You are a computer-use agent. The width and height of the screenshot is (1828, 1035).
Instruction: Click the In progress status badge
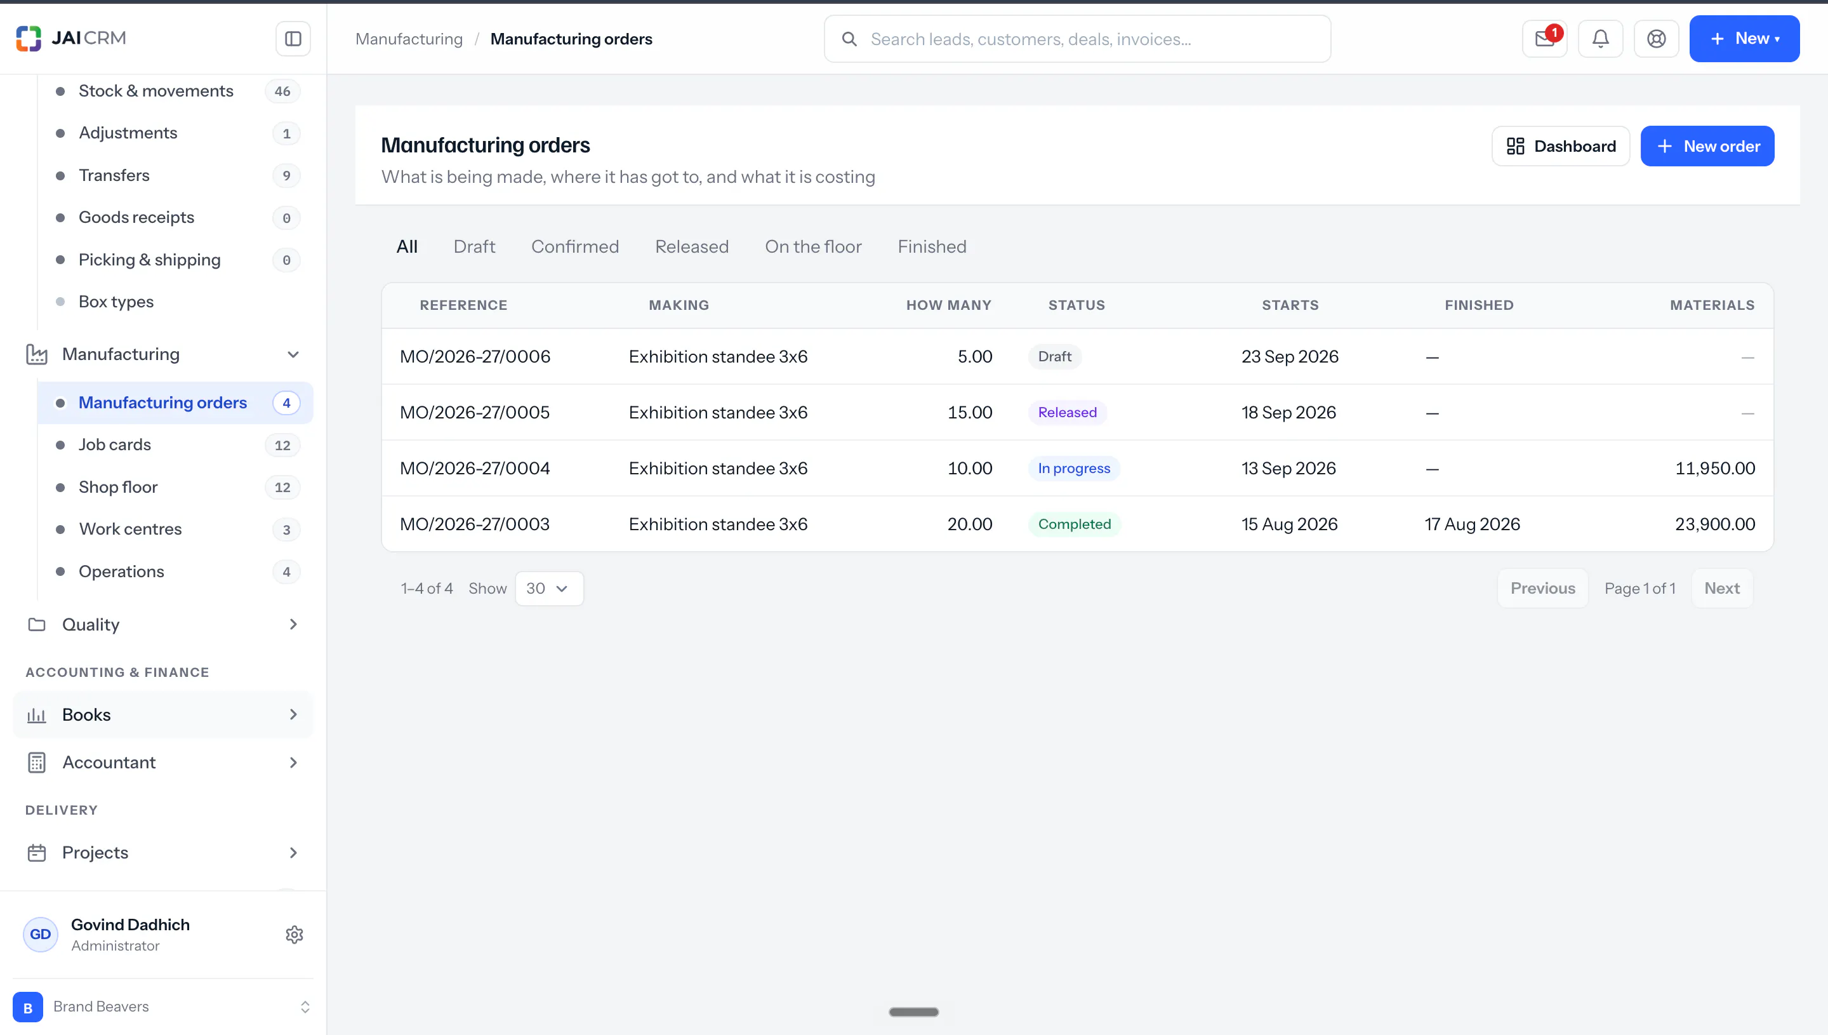(1073, 468)
